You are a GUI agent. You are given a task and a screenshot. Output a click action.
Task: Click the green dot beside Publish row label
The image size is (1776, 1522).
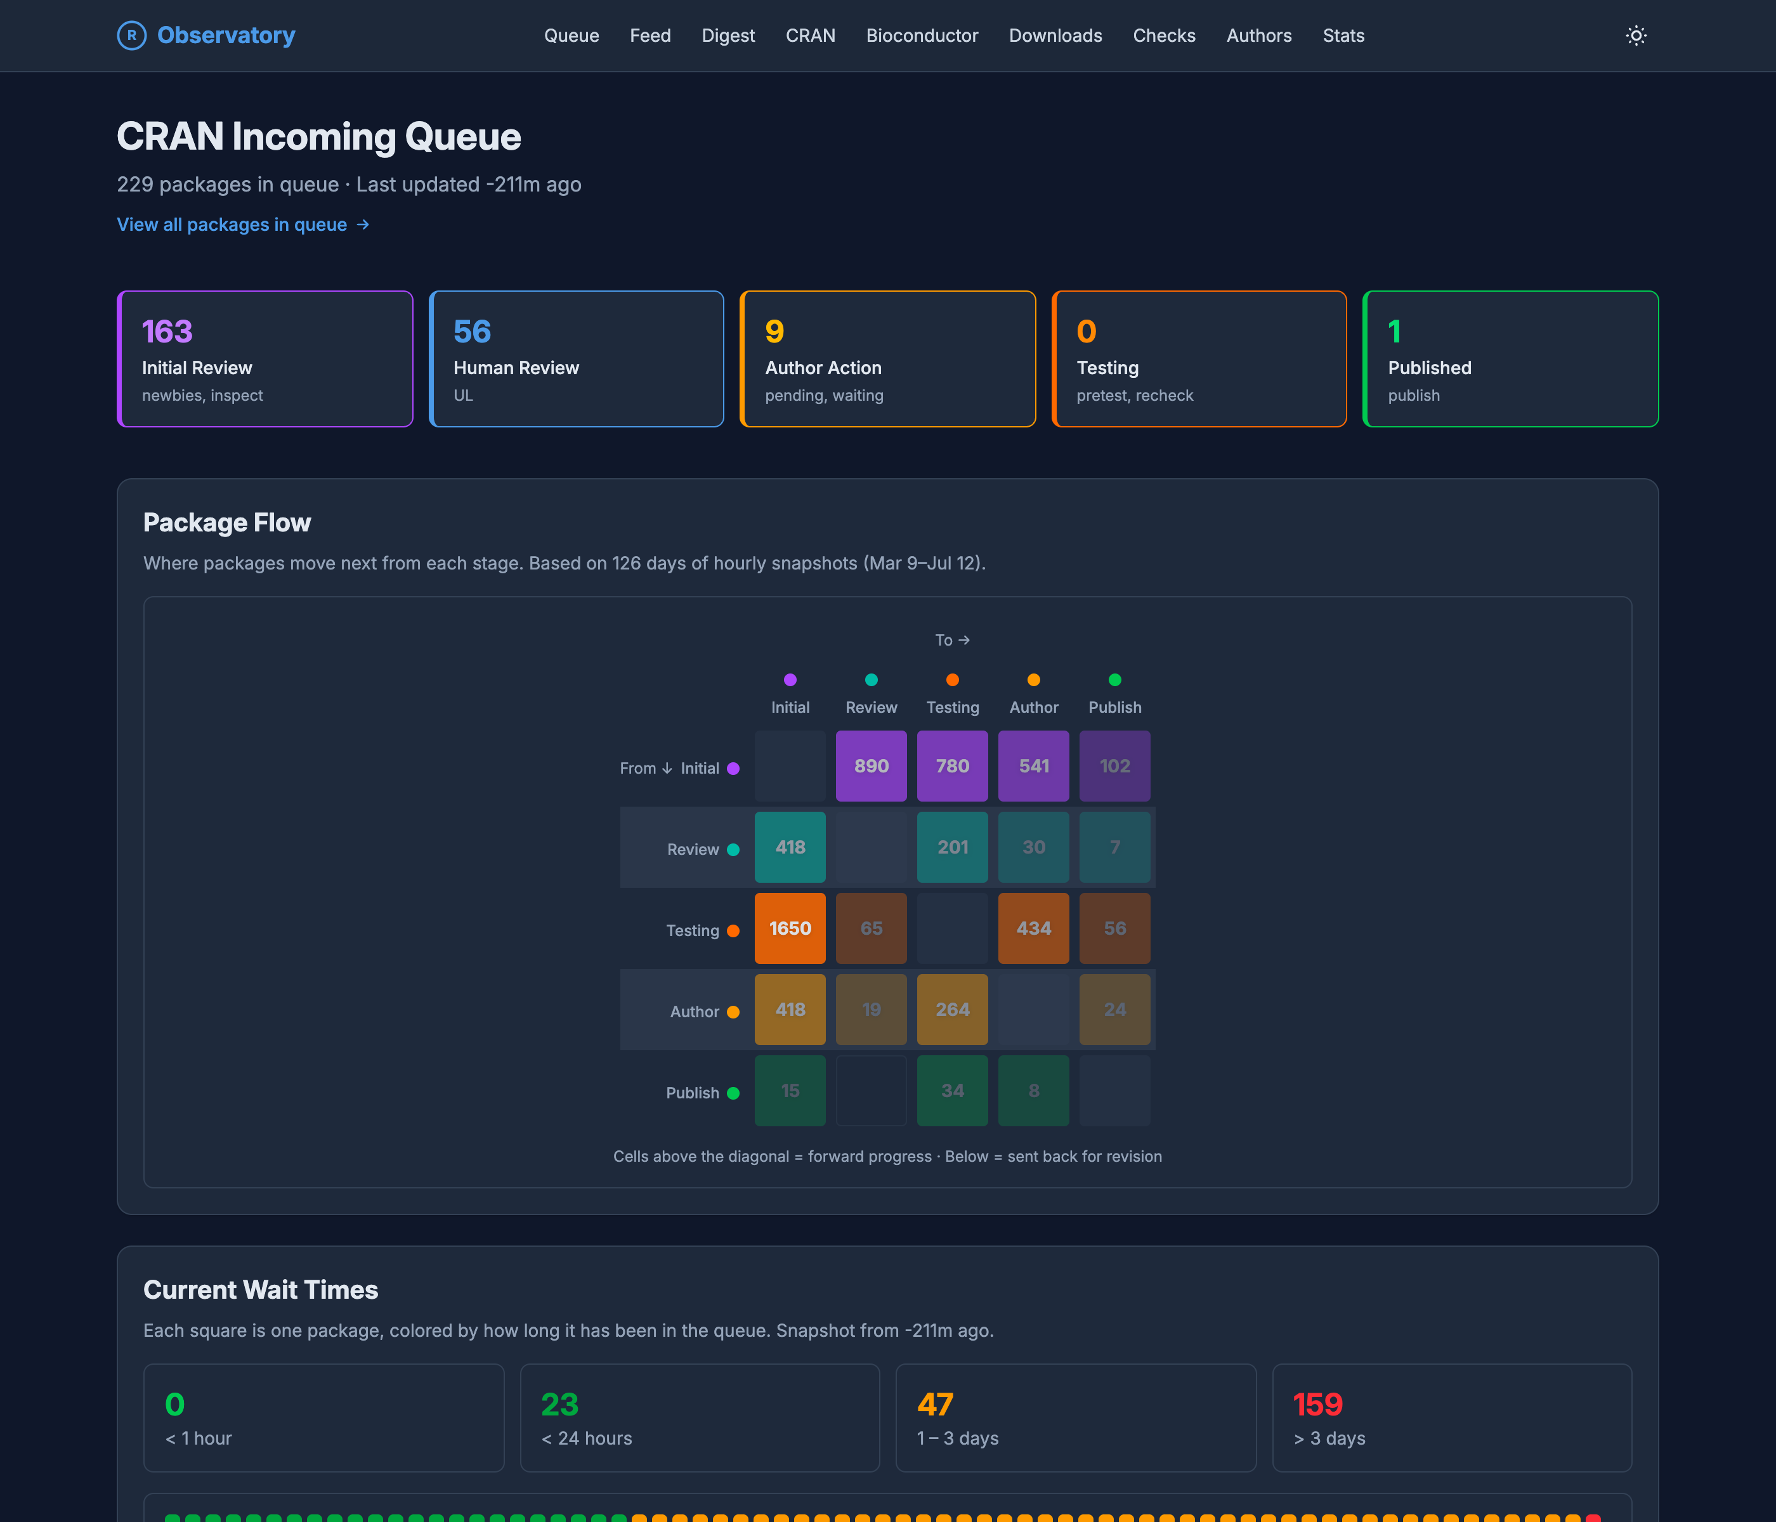tap(733, 1093)
